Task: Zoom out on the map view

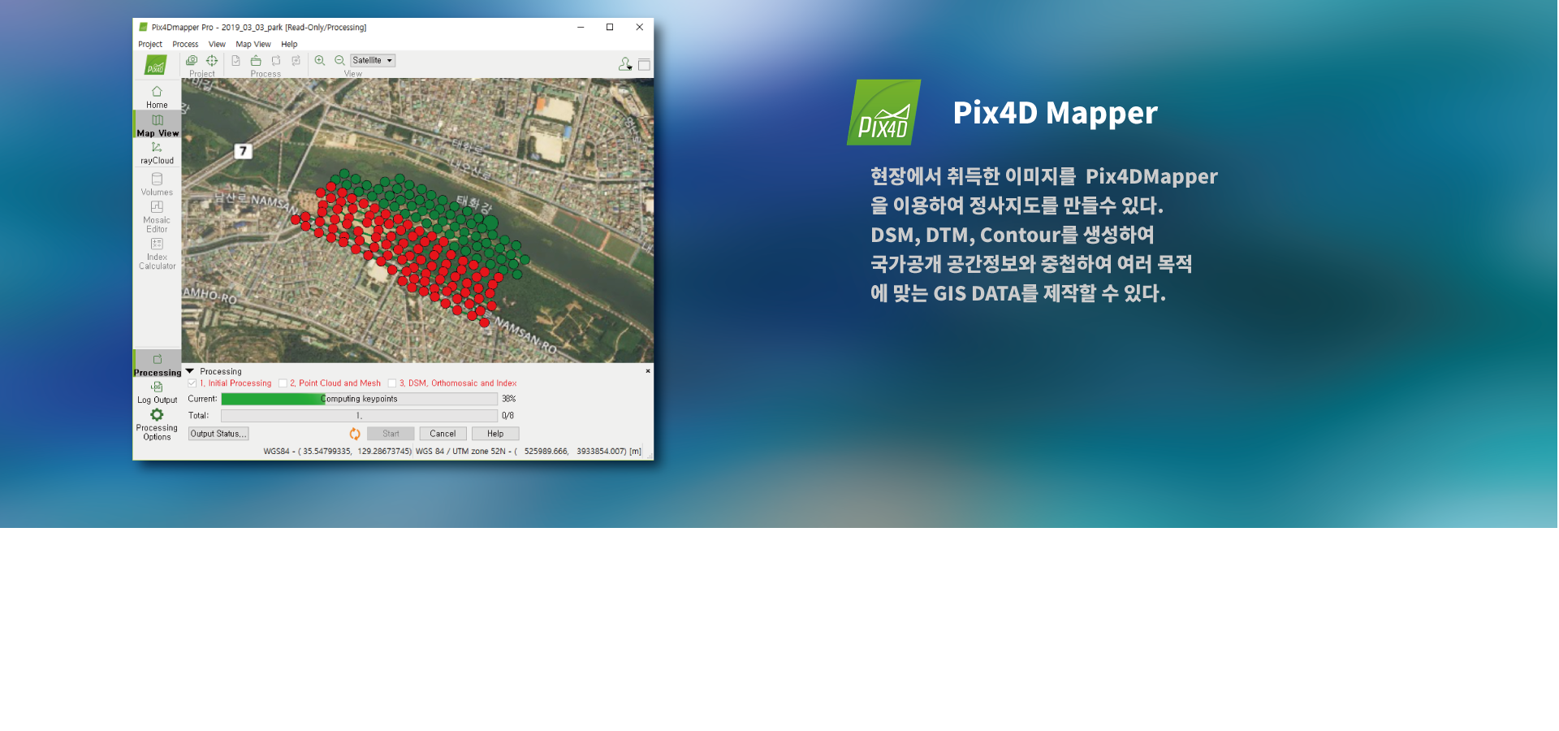Action: pos(339,61)
